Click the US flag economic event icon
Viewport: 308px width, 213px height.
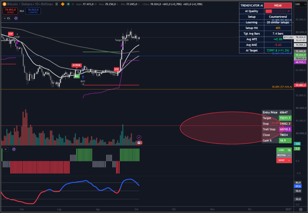point(139,143)
